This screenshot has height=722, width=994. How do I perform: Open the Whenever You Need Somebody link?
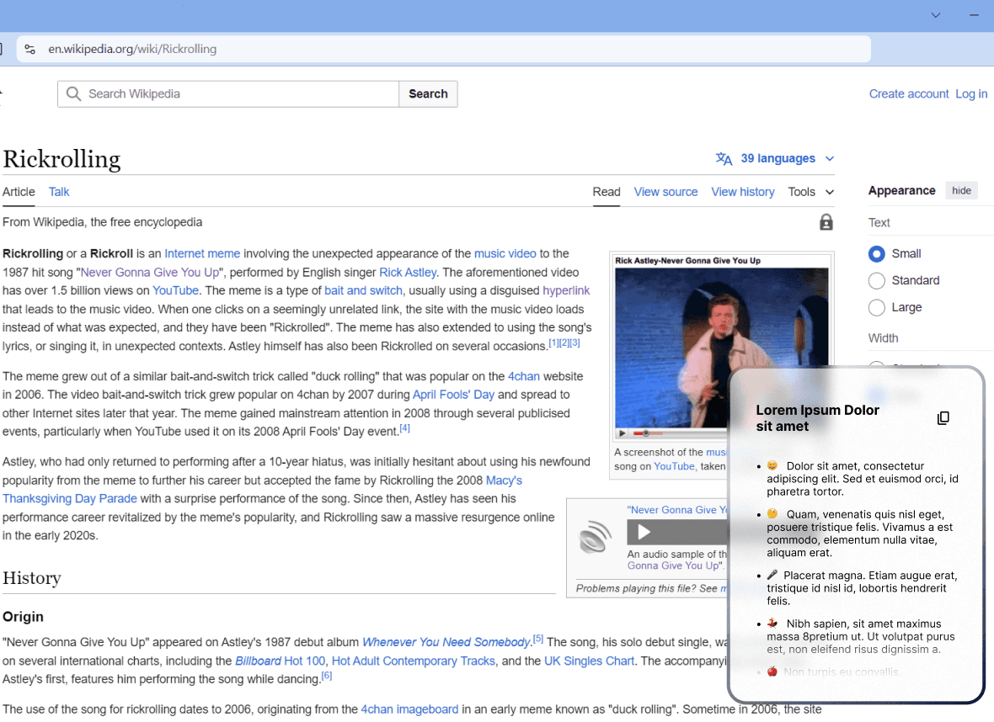[x=446, y=642]
